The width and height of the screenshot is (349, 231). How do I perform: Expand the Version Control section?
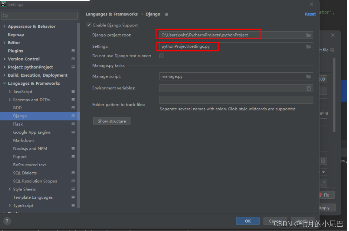tap(4, 59)
